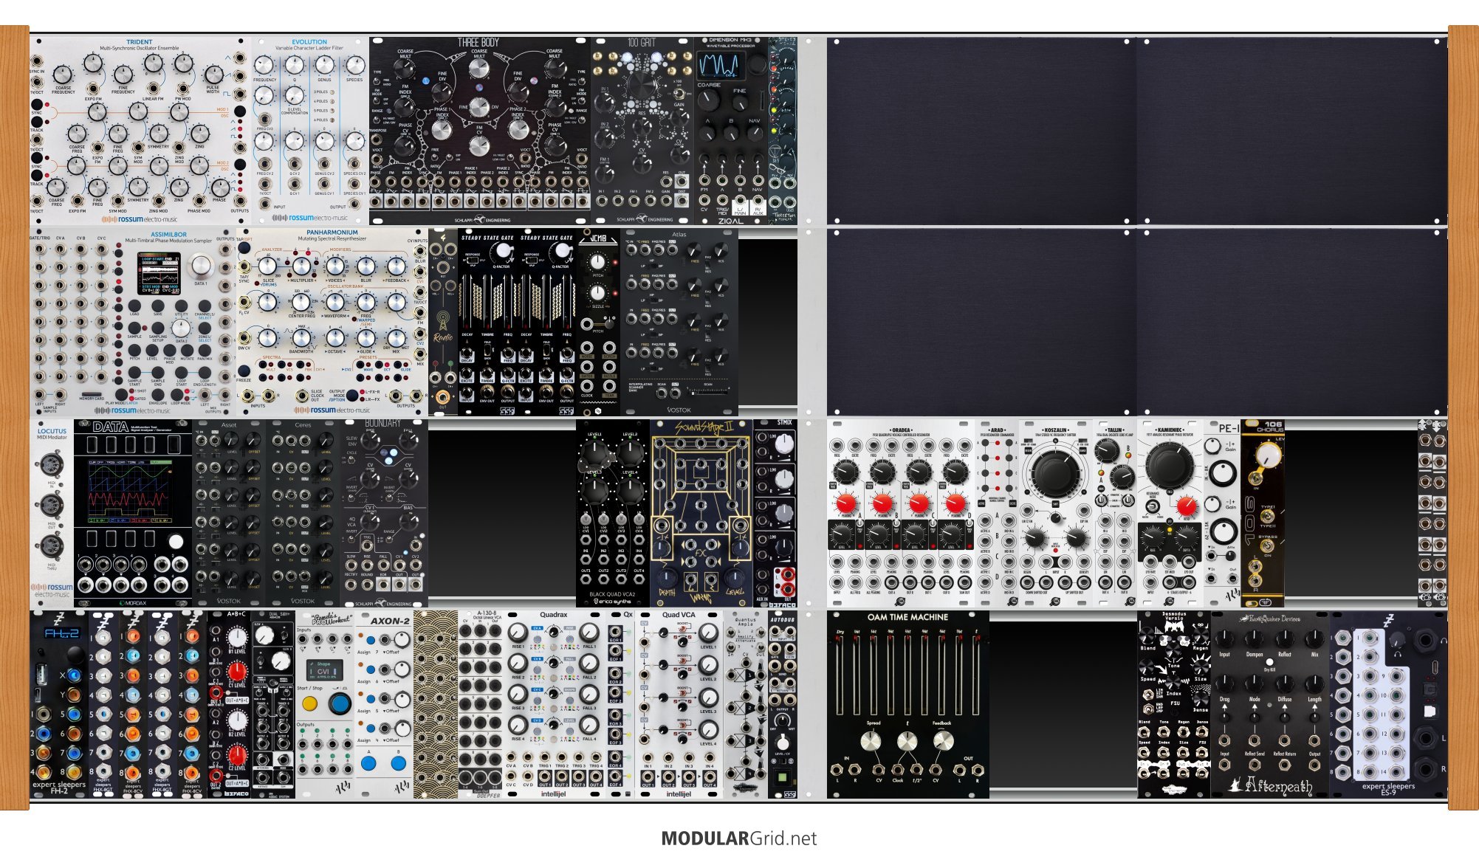
Task: Click the Qx EOR 1 jack
Action: (615, 633)
